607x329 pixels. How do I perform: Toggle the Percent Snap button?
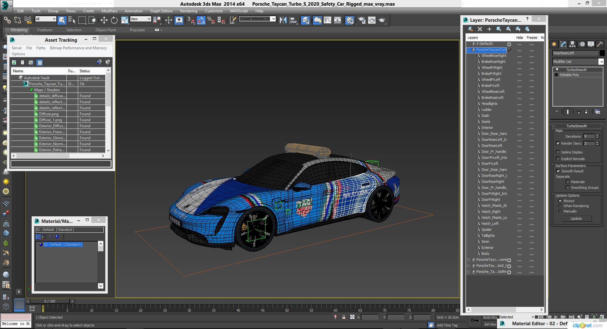coord(211,20)
